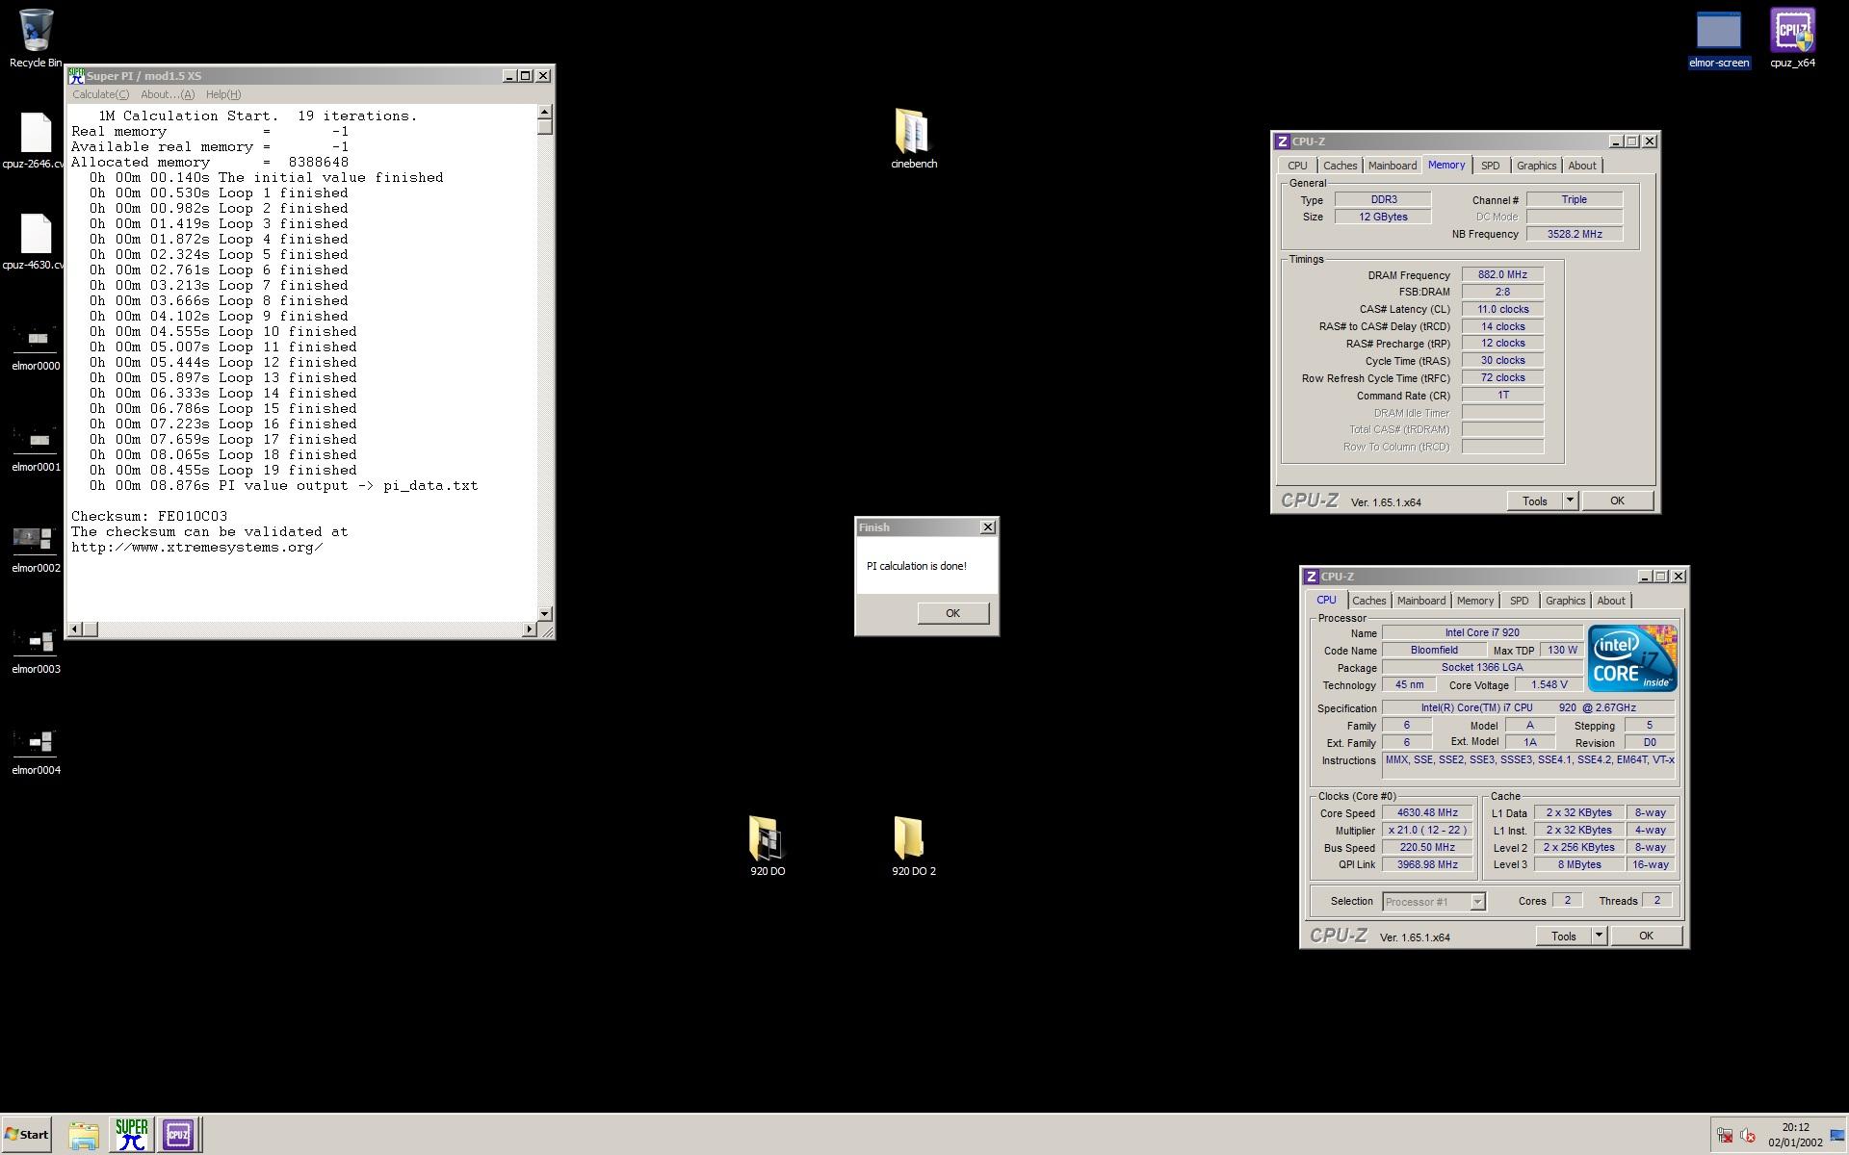
Task: Click Super PI horizontal scrollbar left arrow
Action: point(74,629)
